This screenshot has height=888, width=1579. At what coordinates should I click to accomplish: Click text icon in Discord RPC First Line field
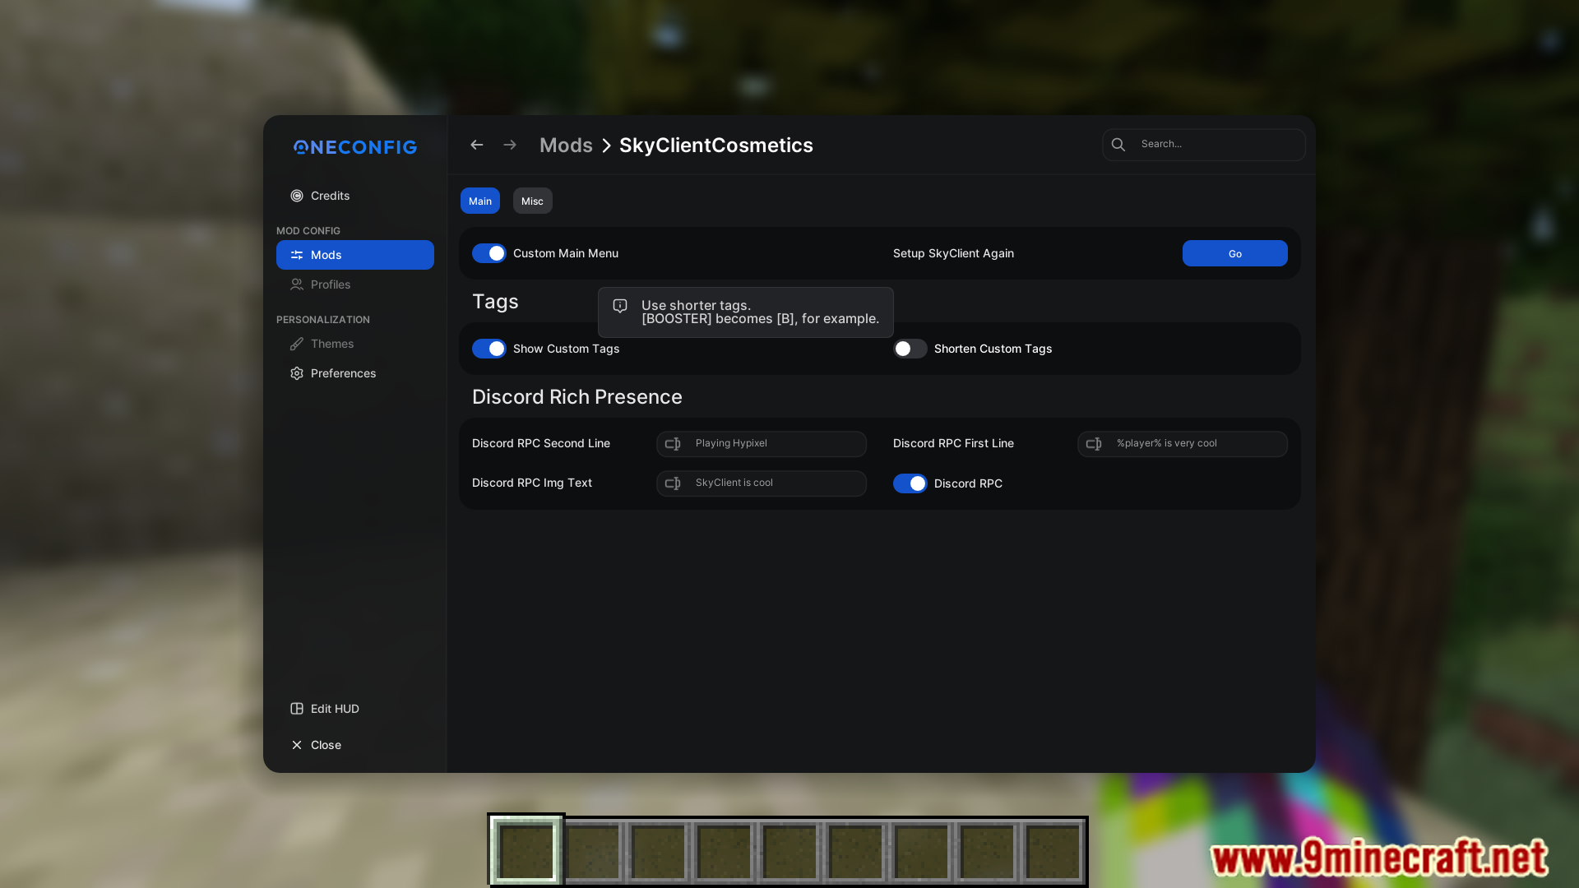[1094, 444]
